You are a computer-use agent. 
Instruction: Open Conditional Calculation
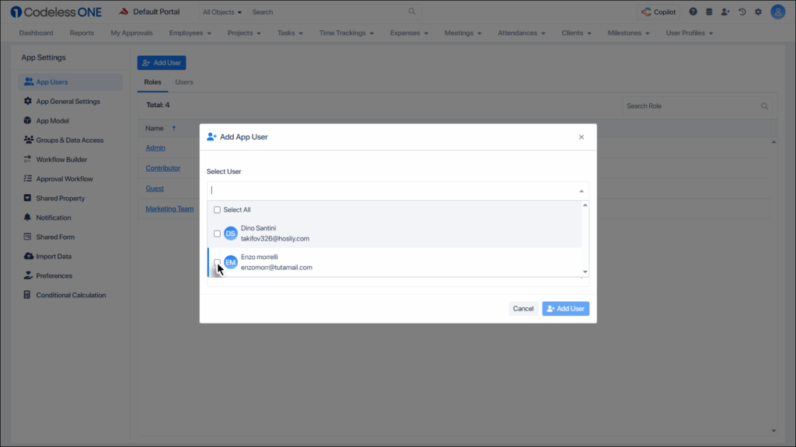click(x=70, y=295)
